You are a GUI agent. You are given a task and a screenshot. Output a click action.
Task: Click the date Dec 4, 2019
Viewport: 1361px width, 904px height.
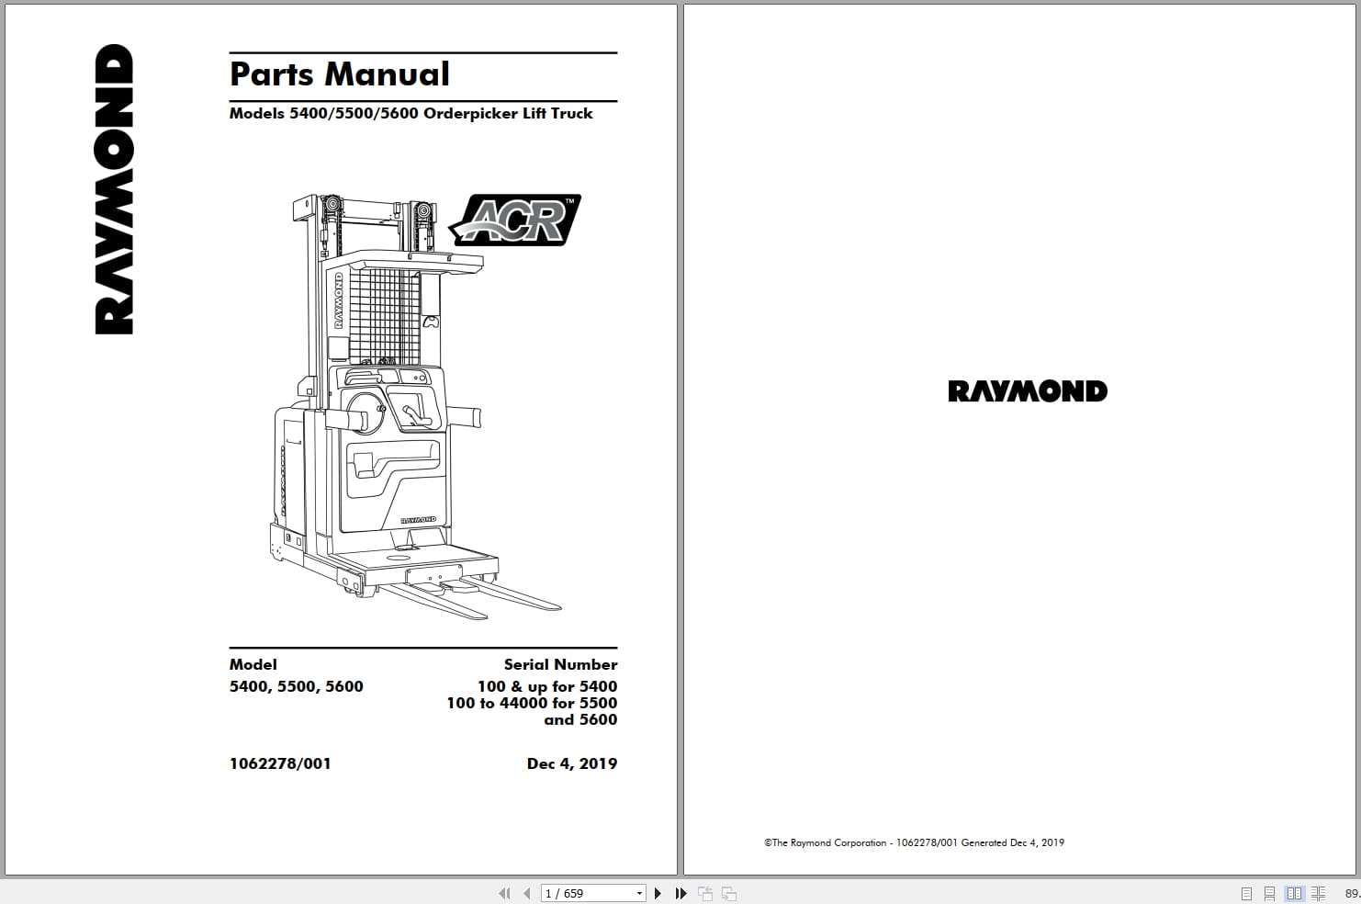click(572, 763)
